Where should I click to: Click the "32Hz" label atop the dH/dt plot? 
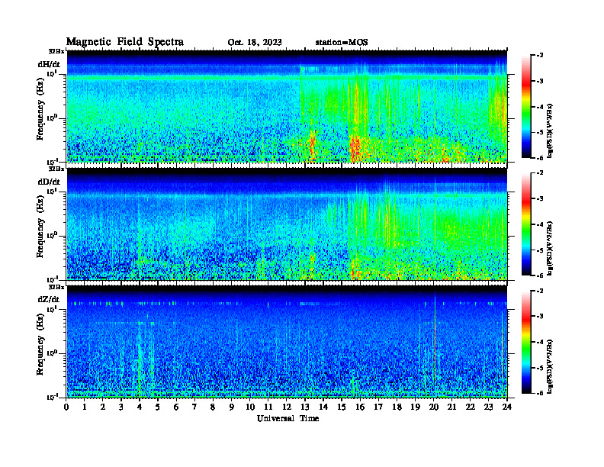point(56,51)
